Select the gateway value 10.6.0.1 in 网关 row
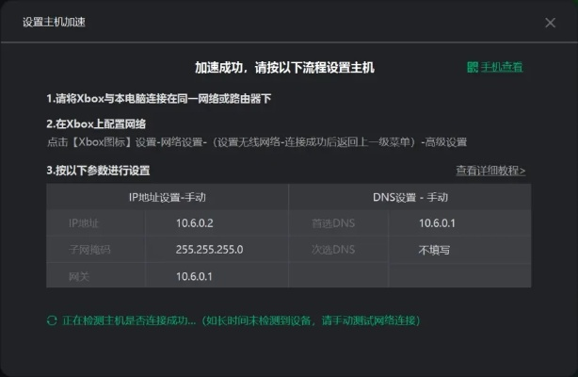The height and width of the screenshot is (377, 578). pos(194,276)
